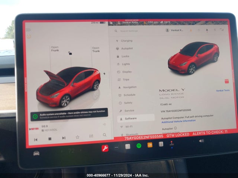This screenshot has width=238, height=178.
Task: Skip to previous media track
Action: (x=36, y=140)
